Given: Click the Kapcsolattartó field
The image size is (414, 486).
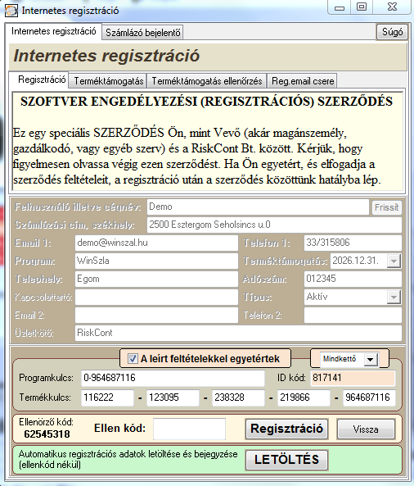Looking at the screenshot, I should (x=156, y=297).
